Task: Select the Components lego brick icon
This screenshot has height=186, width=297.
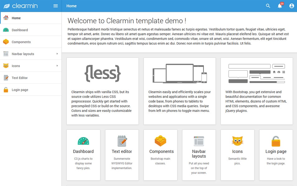Action: [6, 42]
